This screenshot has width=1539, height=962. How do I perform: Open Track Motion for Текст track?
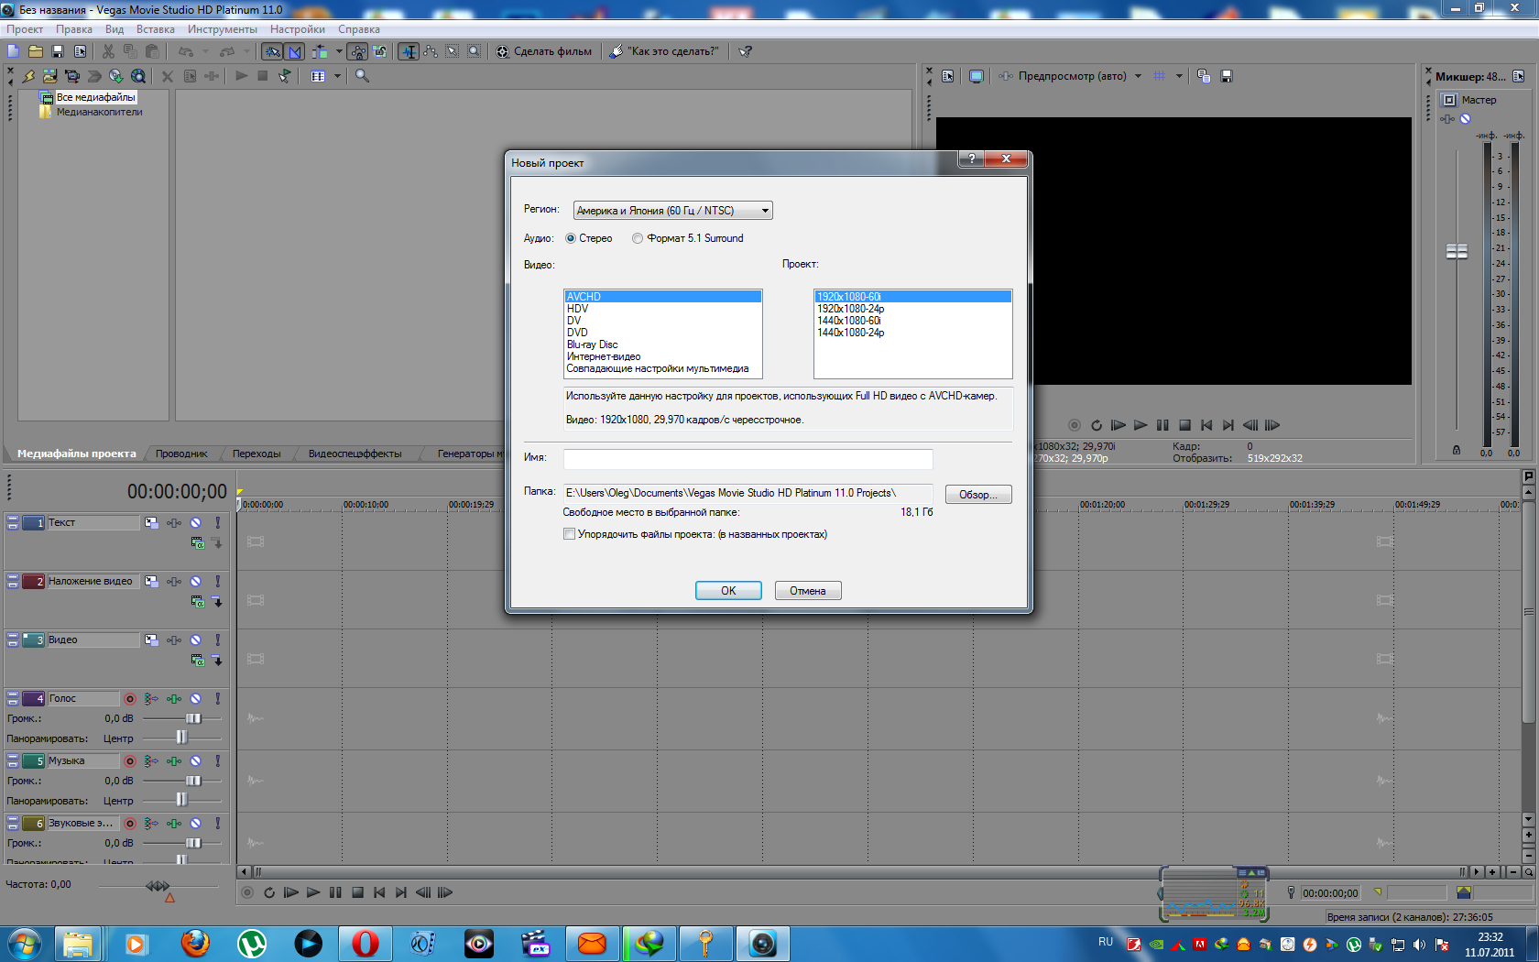(x=151, y=522)
